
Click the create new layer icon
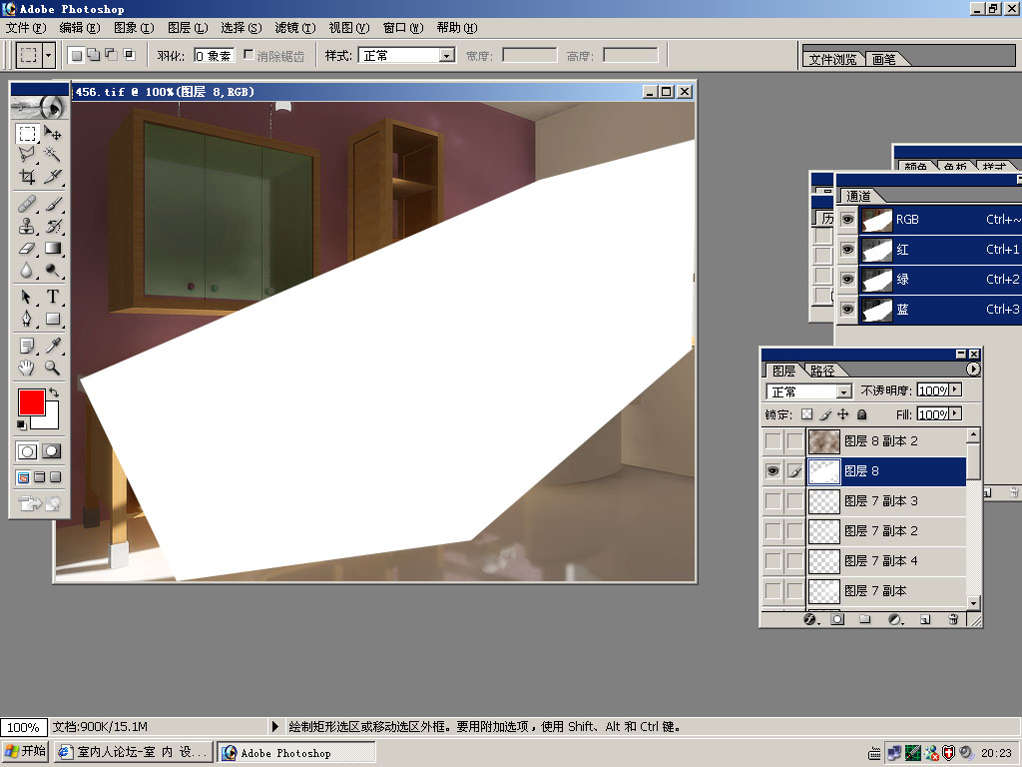click(925, 619)
